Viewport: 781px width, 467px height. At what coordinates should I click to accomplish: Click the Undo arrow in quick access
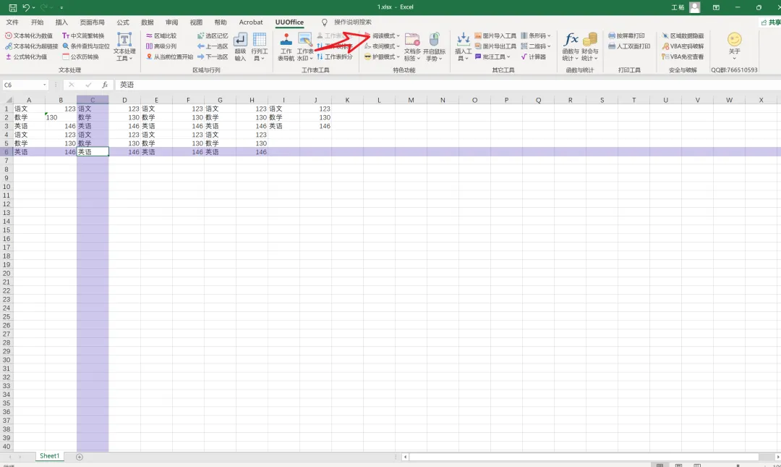pos(26,7)
